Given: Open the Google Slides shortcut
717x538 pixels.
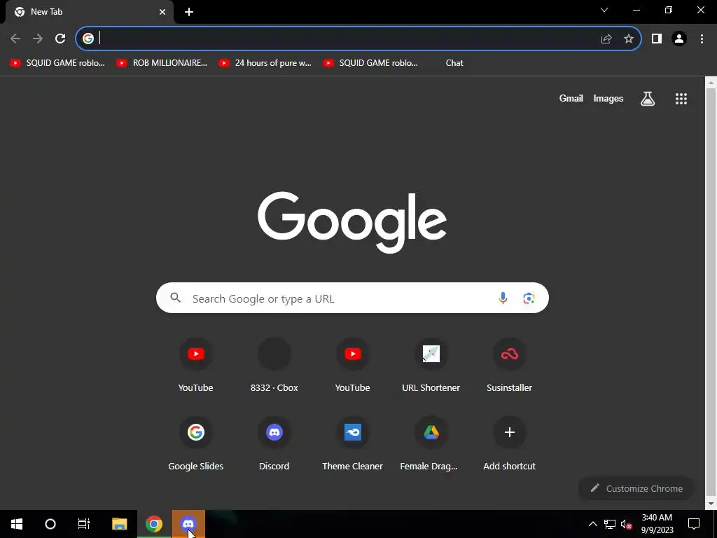Looking at the screenshot, I should pos(196,443).
